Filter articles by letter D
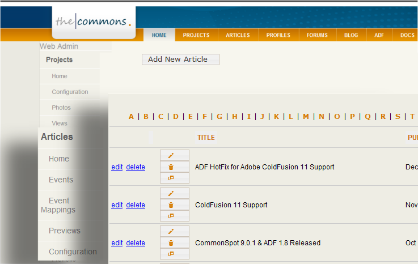This screenshot has width=418, height=264. pos(176,116)
